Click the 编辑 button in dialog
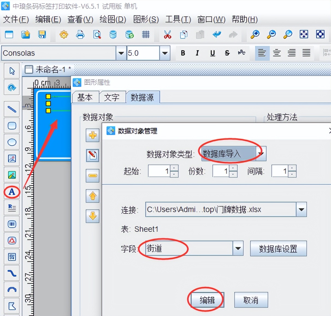Screen dimensions: 331x316 point(207,300)
